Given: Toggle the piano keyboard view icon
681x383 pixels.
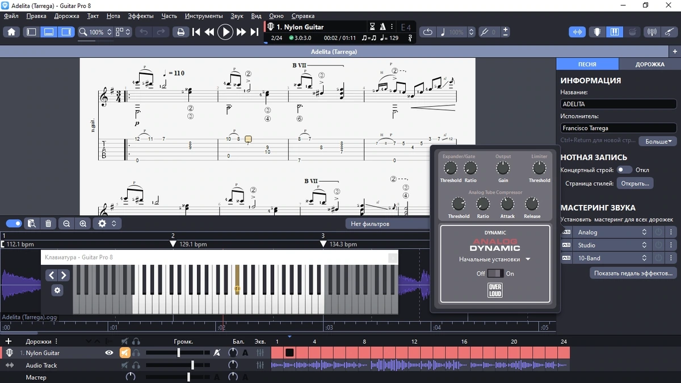Looking at the screenshot, I should pyautogui.click(x=615, y=32).
